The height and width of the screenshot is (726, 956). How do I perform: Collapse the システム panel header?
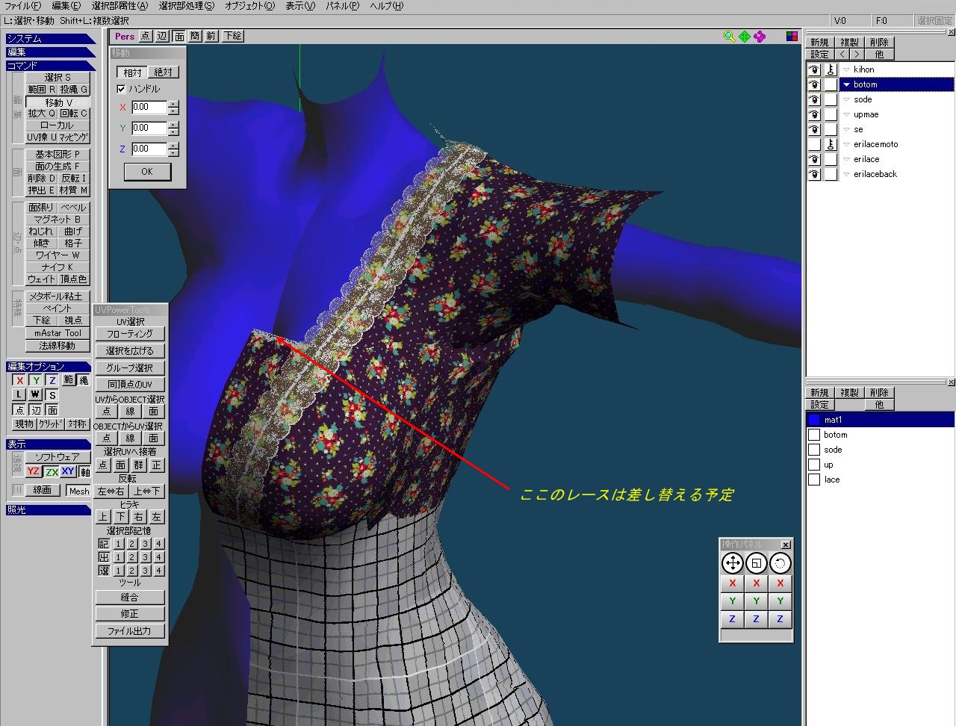pos(49,39)
